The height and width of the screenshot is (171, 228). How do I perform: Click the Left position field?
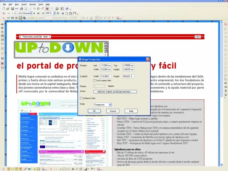point(106,65)
